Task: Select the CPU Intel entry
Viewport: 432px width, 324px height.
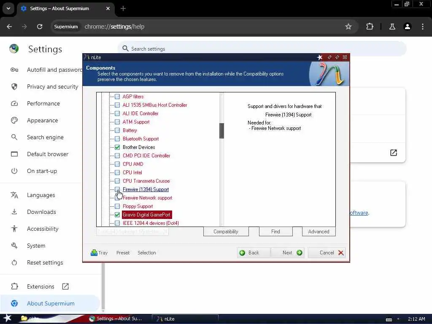Action: 132,173
